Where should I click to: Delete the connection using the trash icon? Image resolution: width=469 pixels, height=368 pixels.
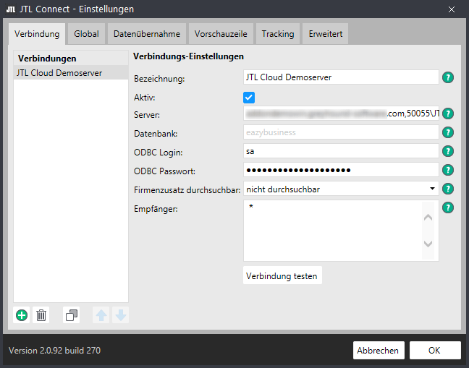click(41, 315)
